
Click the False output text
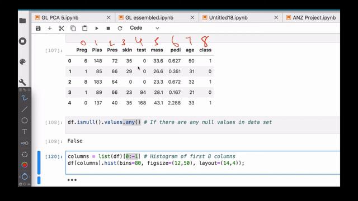pos(75,141)
